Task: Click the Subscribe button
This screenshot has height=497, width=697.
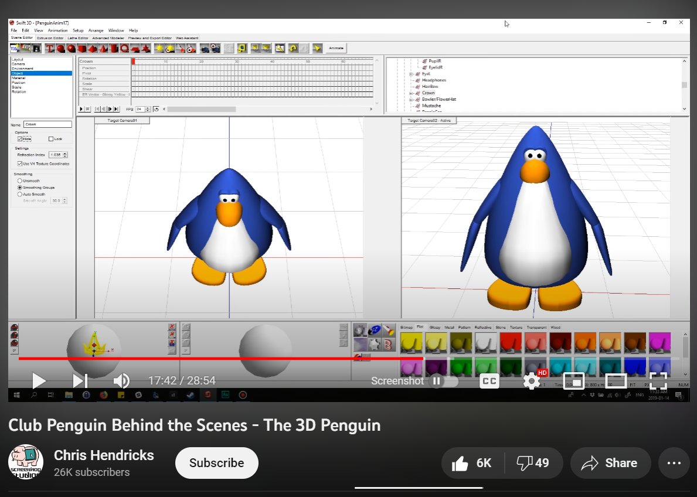Action: [x=216, y=463]
